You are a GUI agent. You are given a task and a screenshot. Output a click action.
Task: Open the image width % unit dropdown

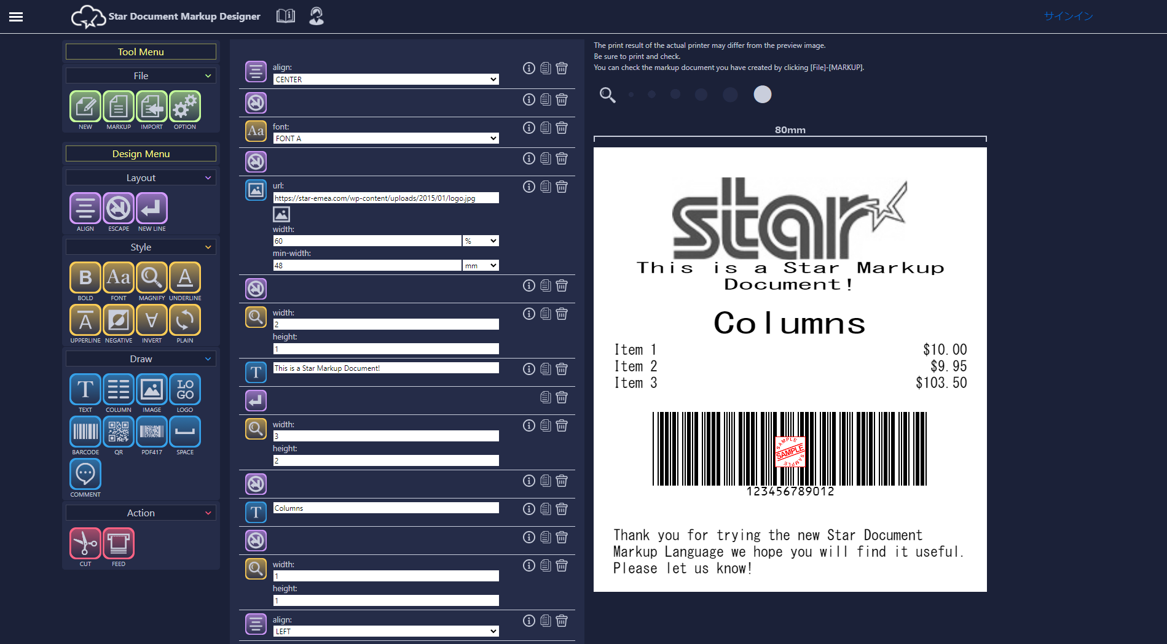coord(481,241)
